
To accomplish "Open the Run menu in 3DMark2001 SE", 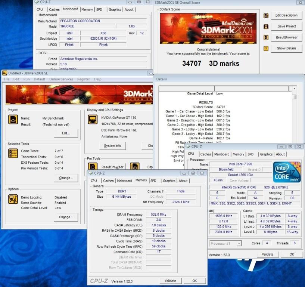I will [27, 79].
